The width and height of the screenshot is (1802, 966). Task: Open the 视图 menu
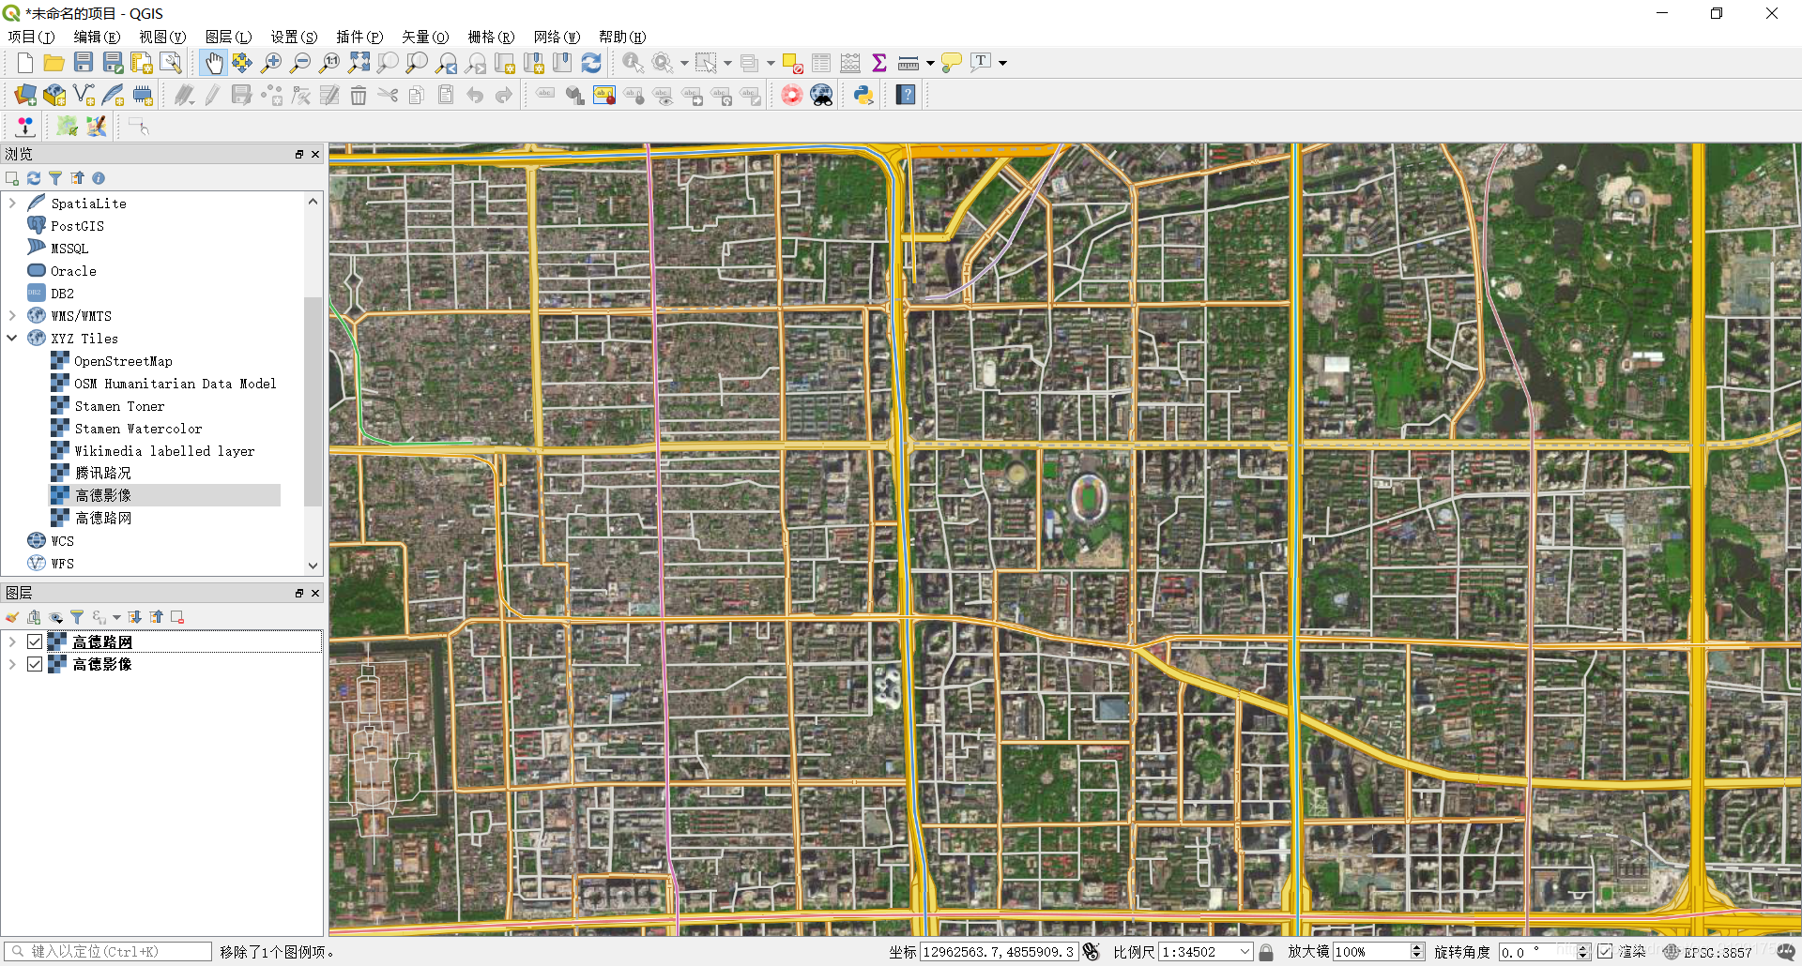click(162, 37)
